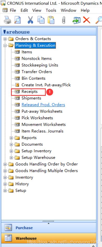Click the Find magnifier icon
Image resolution: width=102 pixels, height=247 pixels.
(x=99, y=20)
